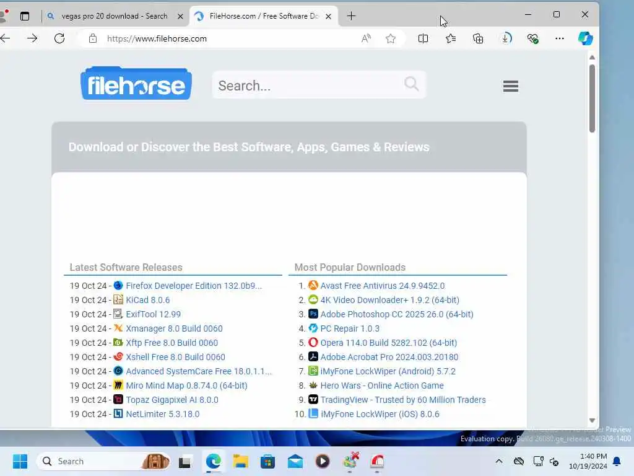Viewport: 634px width, 476px height.
Task: Open the hamburger menu on FileHorse
Action: click(x=510, y=86)
